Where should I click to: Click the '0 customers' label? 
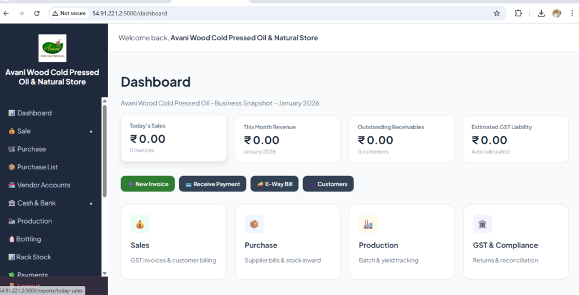click(373, 152)
